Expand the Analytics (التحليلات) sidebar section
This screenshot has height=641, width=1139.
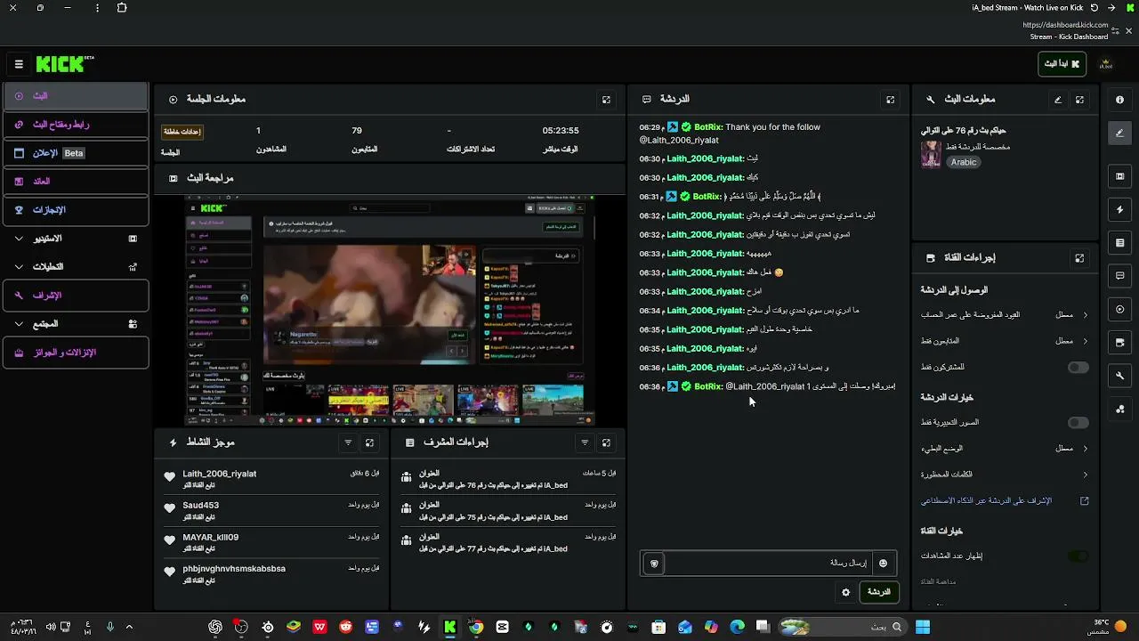coord(76,266)
